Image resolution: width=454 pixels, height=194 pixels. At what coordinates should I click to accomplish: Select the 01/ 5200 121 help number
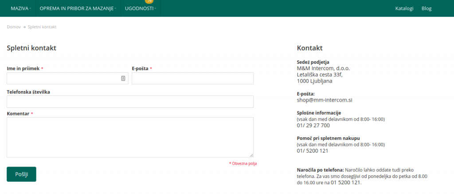click(312, 151)
